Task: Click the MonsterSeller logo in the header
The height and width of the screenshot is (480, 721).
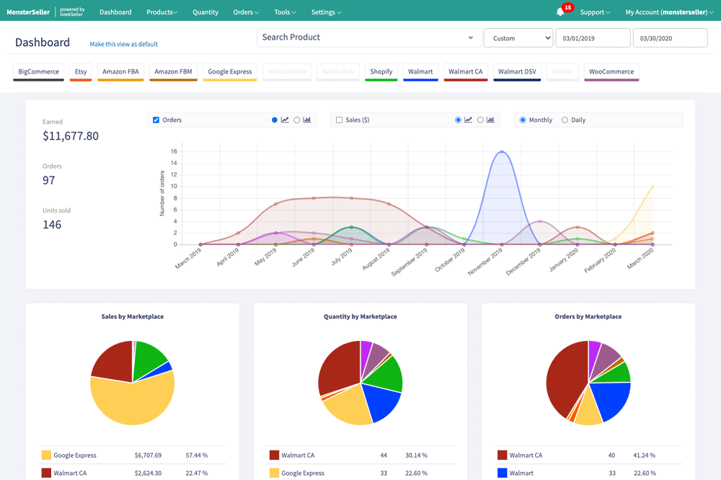Action: [x=28, y=12]
